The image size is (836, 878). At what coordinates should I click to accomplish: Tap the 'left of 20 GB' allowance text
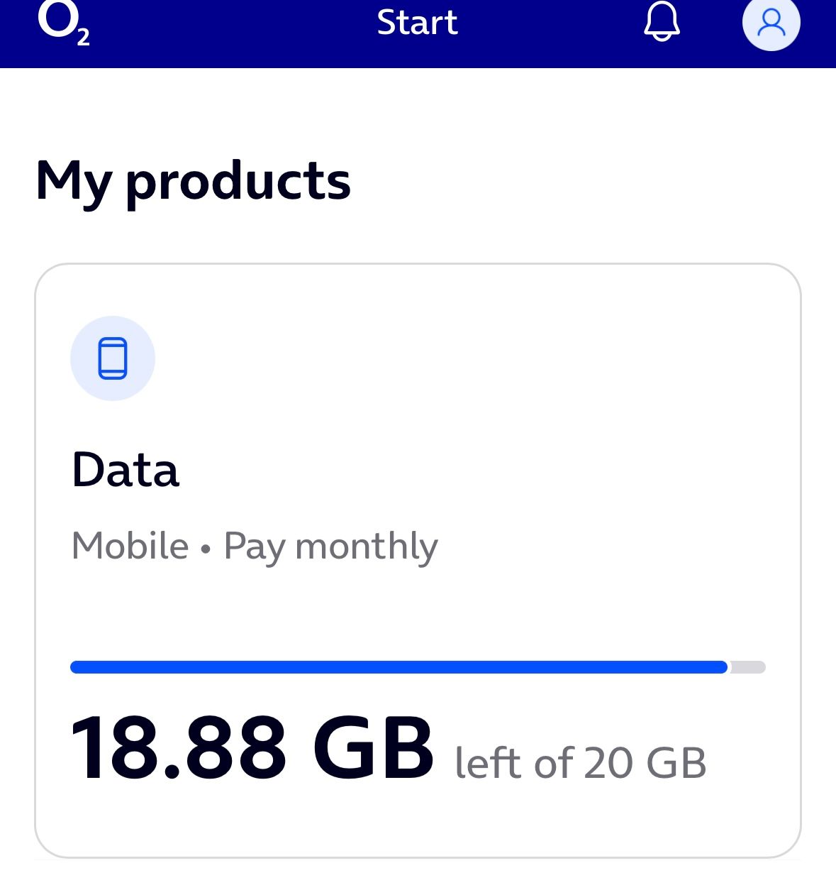point(580,764)
